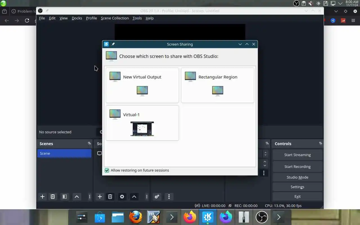
Task: Add a new source with plus icon
Action: [x=100, y=197]
